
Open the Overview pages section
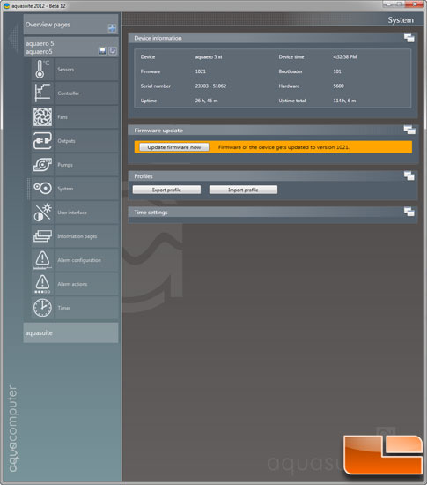click(70, 25)
